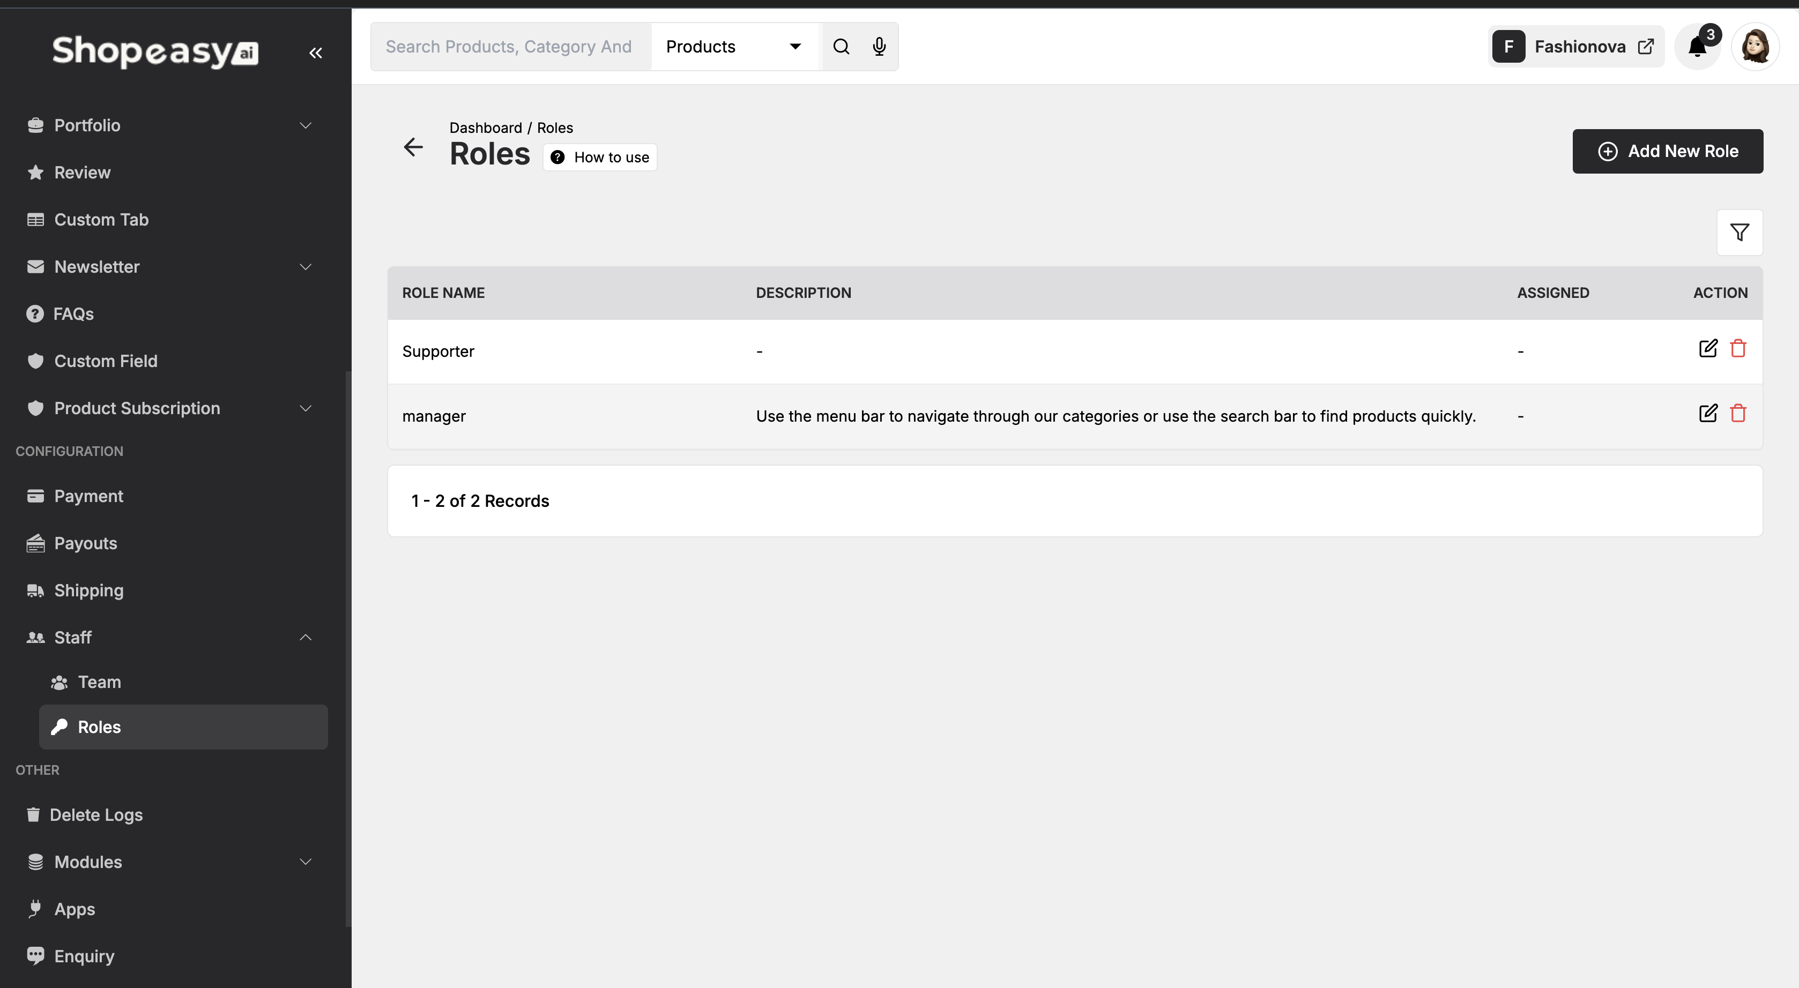Screen dimensions: 1799x988
Task: Collapse the sidebar with double-chevron icon
Action: pos(316,53)
